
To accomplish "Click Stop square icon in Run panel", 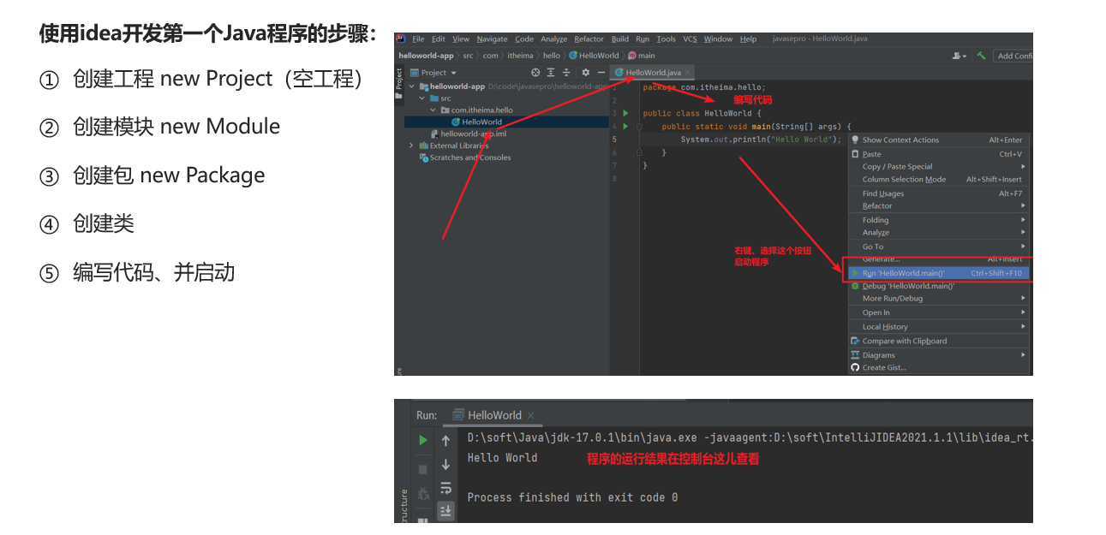I will pyautogui.click(x=423, y=469).
